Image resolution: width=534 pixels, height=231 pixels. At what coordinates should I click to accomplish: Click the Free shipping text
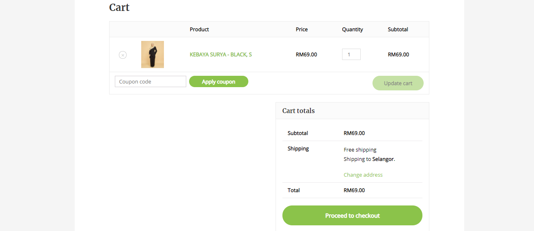pyautogui.click(x=360, y=150)
